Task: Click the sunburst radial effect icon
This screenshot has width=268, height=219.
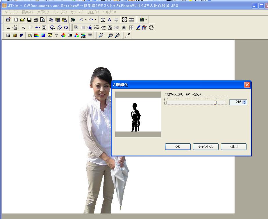Action: (x=90, y=28)
